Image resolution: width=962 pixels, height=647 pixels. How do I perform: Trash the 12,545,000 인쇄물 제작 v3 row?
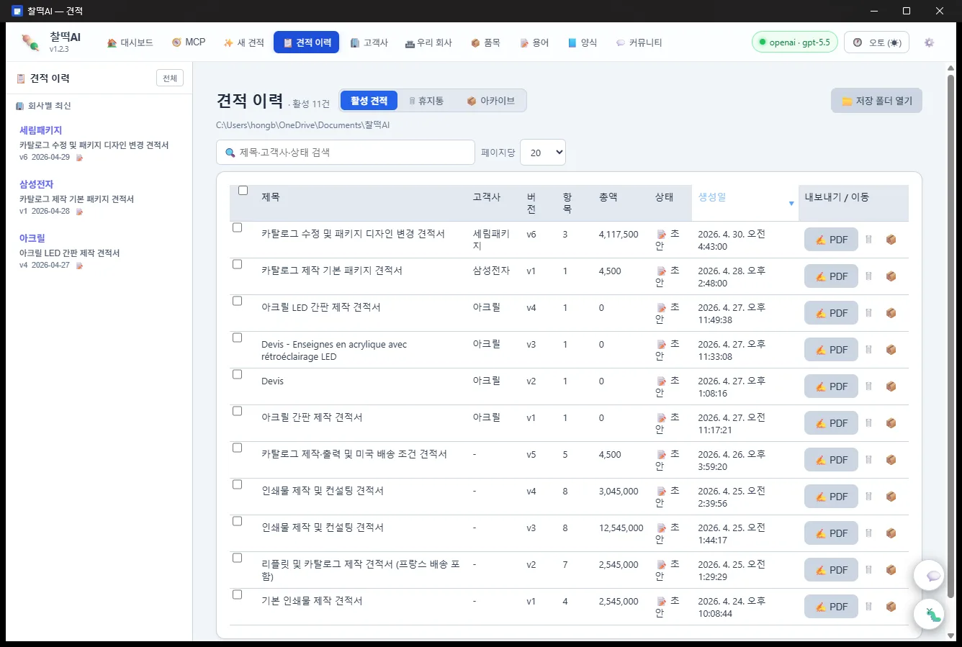[868, 533]
